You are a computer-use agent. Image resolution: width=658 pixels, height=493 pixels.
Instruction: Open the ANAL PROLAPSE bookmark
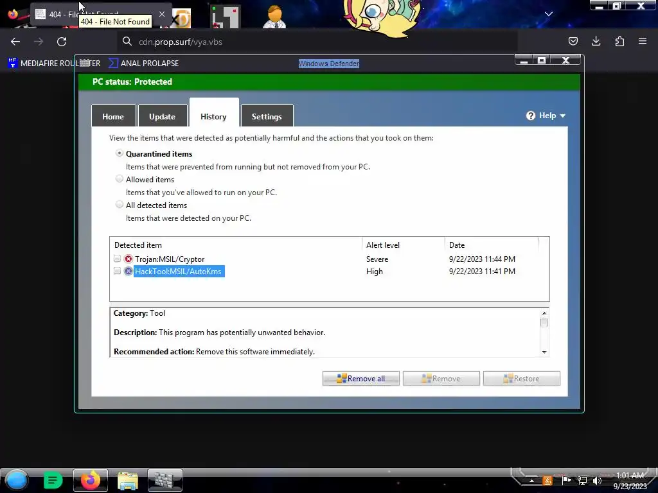pyautogui.click(x=143, y=64)
